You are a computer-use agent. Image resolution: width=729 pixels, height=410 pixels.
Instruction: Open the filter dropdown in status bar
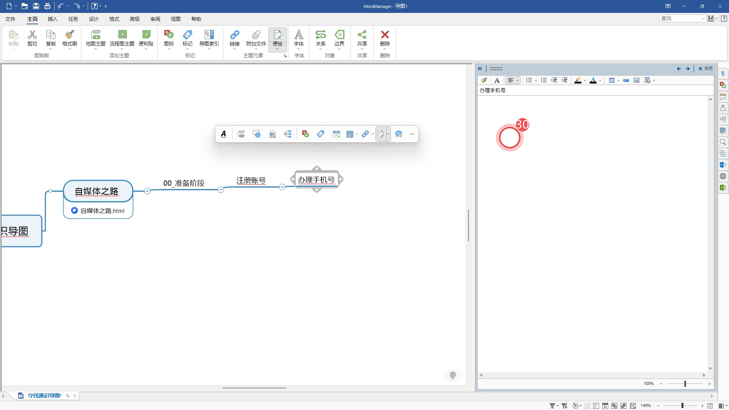557,406
